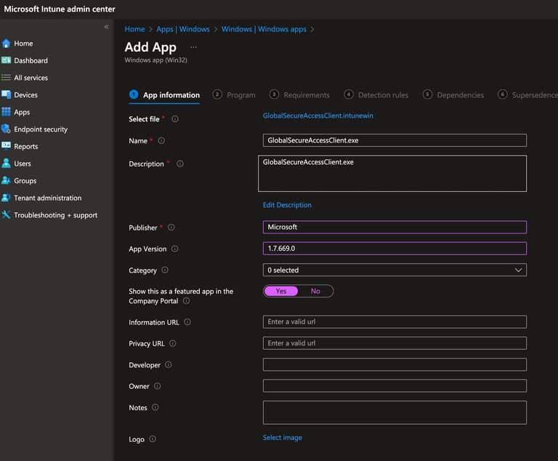Click the Home icon in sidebar
This screenshot has width=558, height=461.
[6, 44]
